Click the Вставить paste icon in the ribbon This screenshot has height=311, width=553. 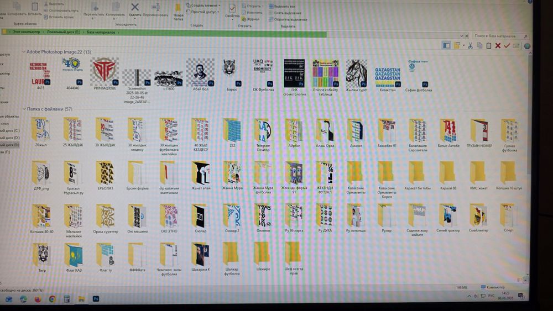click(34, 9)
